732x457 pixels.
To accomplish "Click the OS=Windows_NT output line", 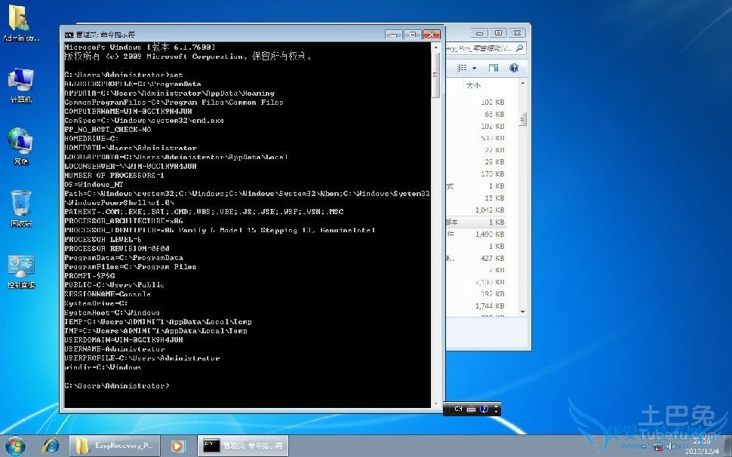I will (x=94, y=184).
